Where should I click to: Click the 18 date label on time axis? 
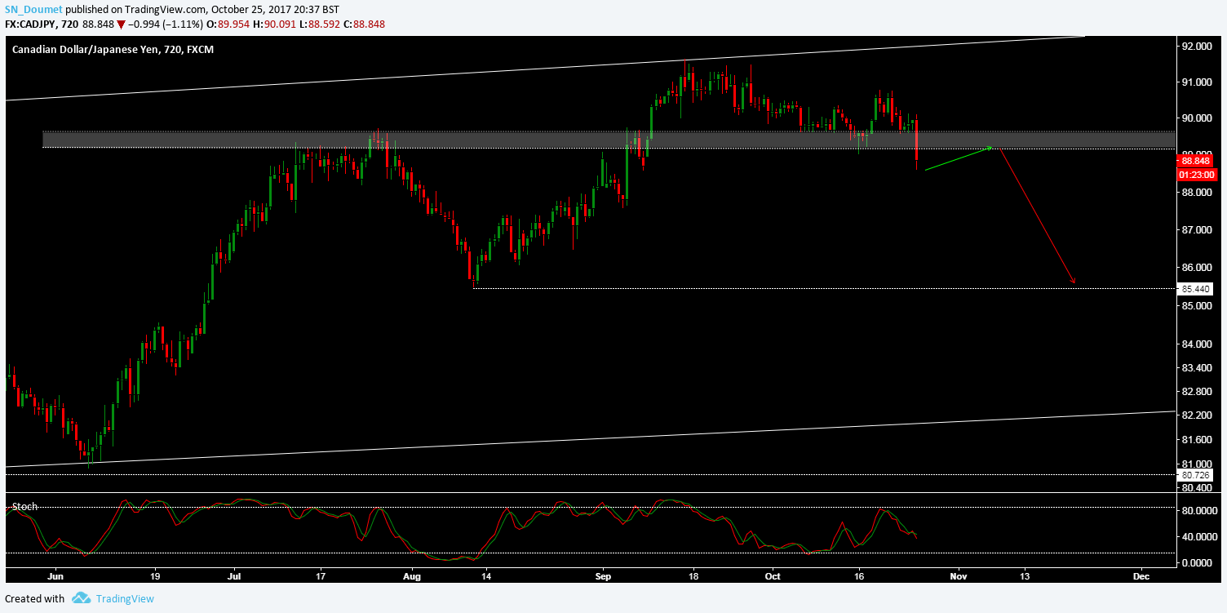[693, 576]
